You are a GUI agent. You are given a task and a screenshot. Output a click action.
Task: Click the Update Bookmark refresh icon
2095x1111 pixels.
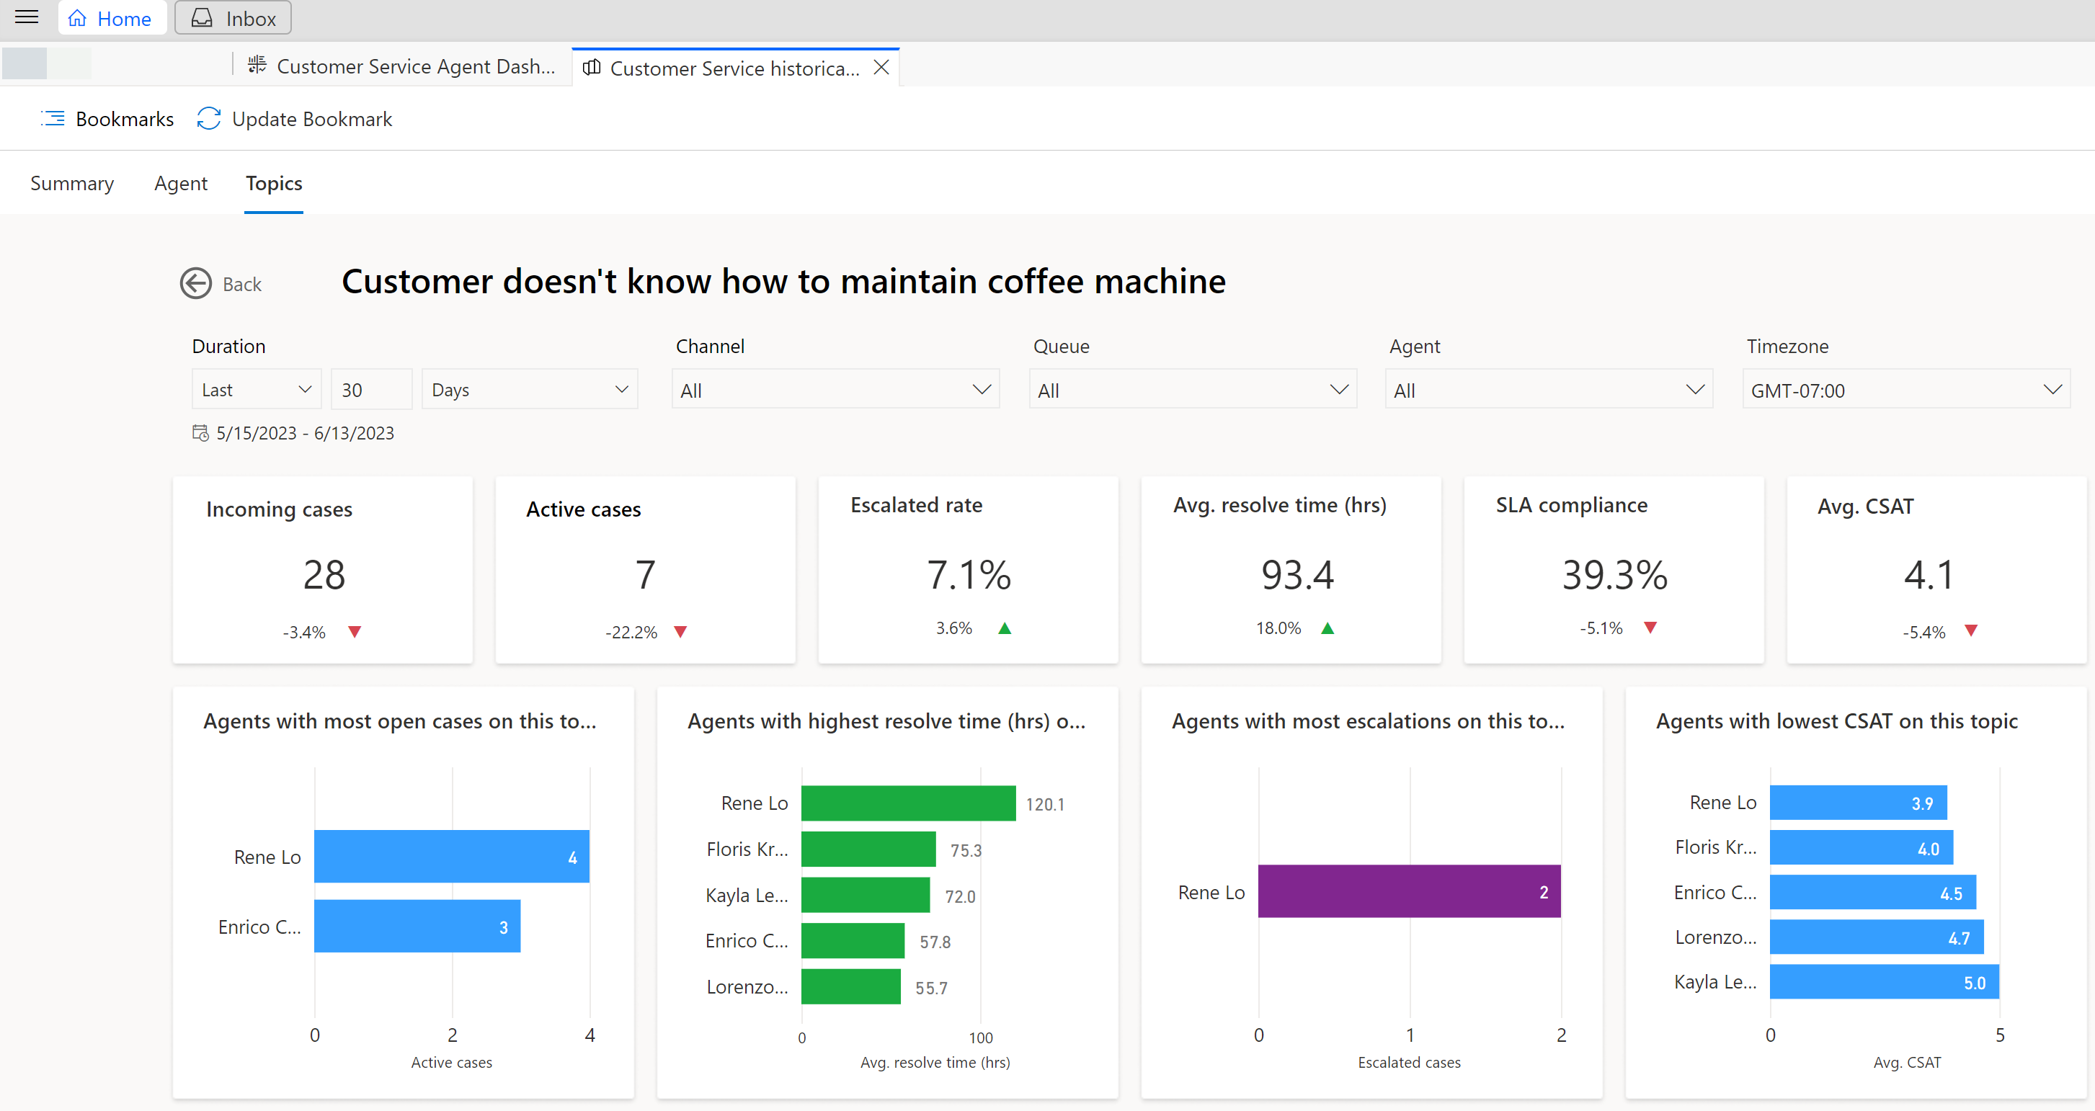(208, 119)
